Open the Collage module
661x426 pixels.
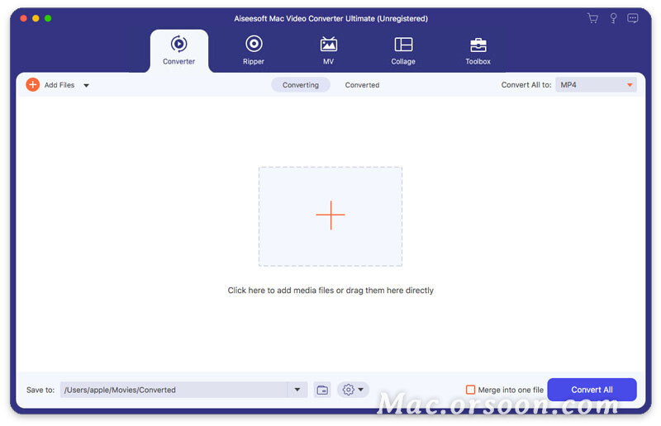[403, 45]
